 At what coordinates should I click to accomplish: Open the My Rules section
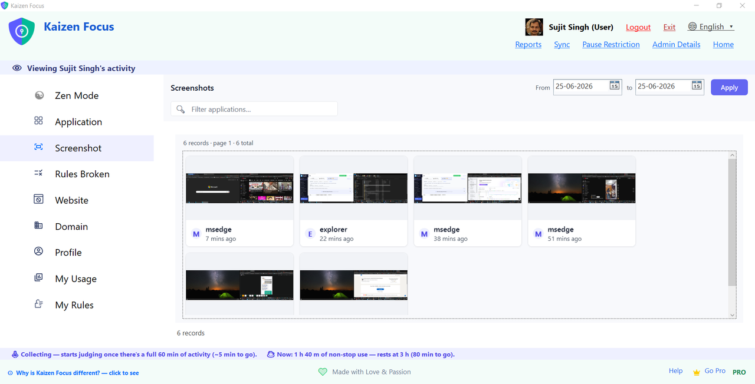pos(77,304)
